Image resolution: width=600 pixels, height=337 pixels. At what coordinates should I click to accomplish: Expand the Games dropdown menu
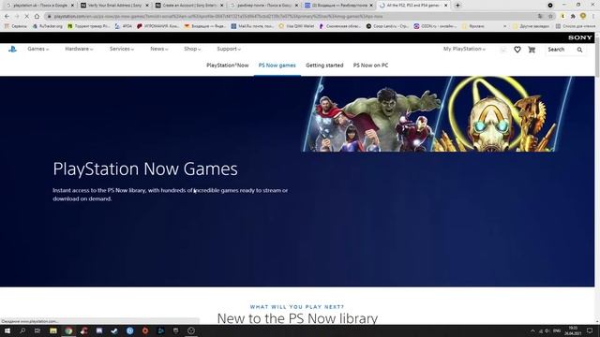point(37,49)
